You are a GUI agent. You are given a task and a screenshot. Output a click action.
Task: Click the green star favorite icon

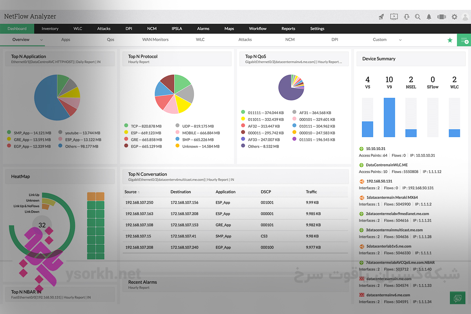(450, 40)
